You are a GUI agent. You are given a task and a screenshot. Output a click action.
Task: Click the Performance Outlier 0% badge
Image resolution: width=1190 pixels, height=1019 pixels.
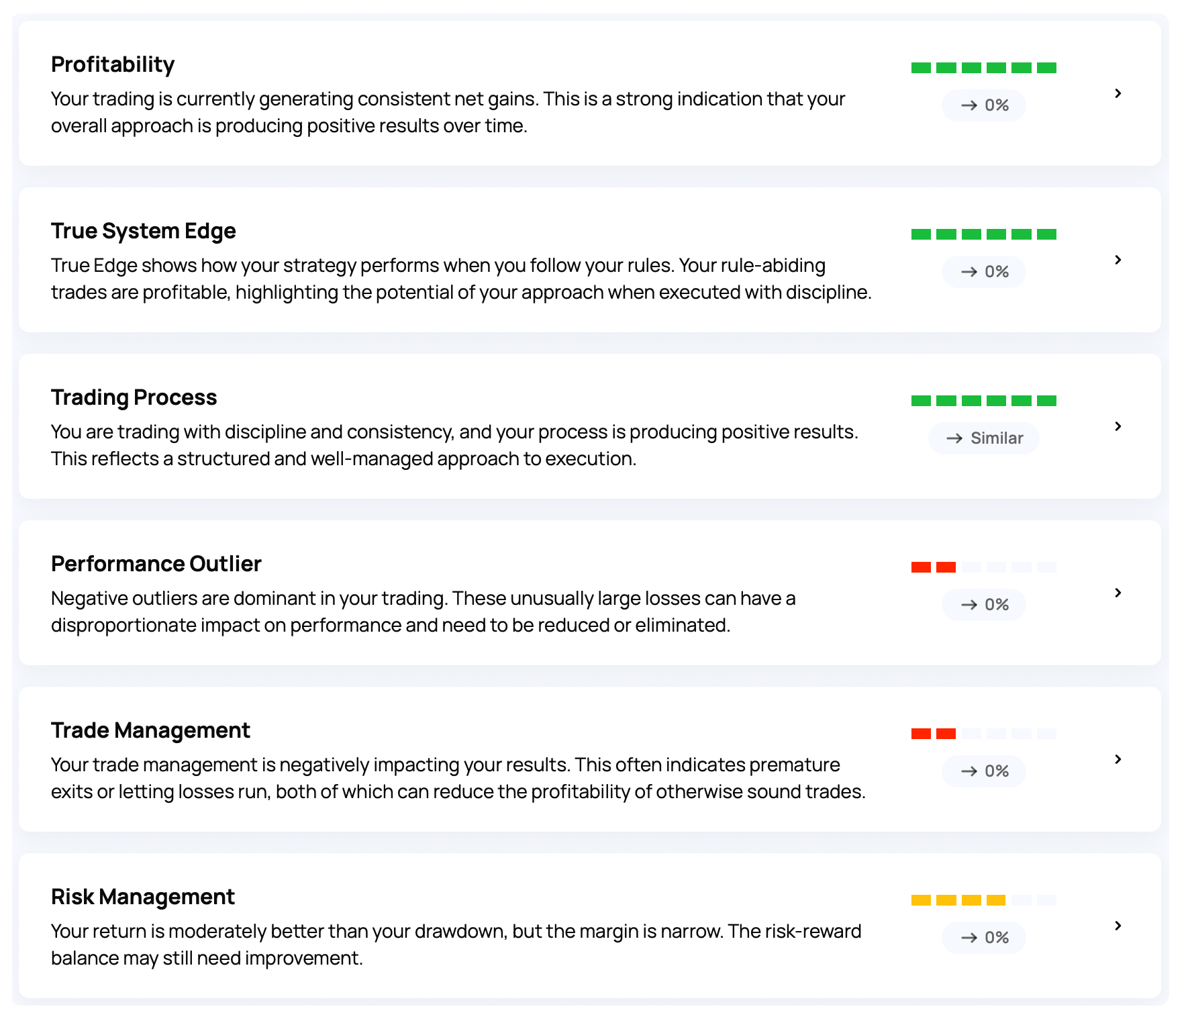(984, 605)
